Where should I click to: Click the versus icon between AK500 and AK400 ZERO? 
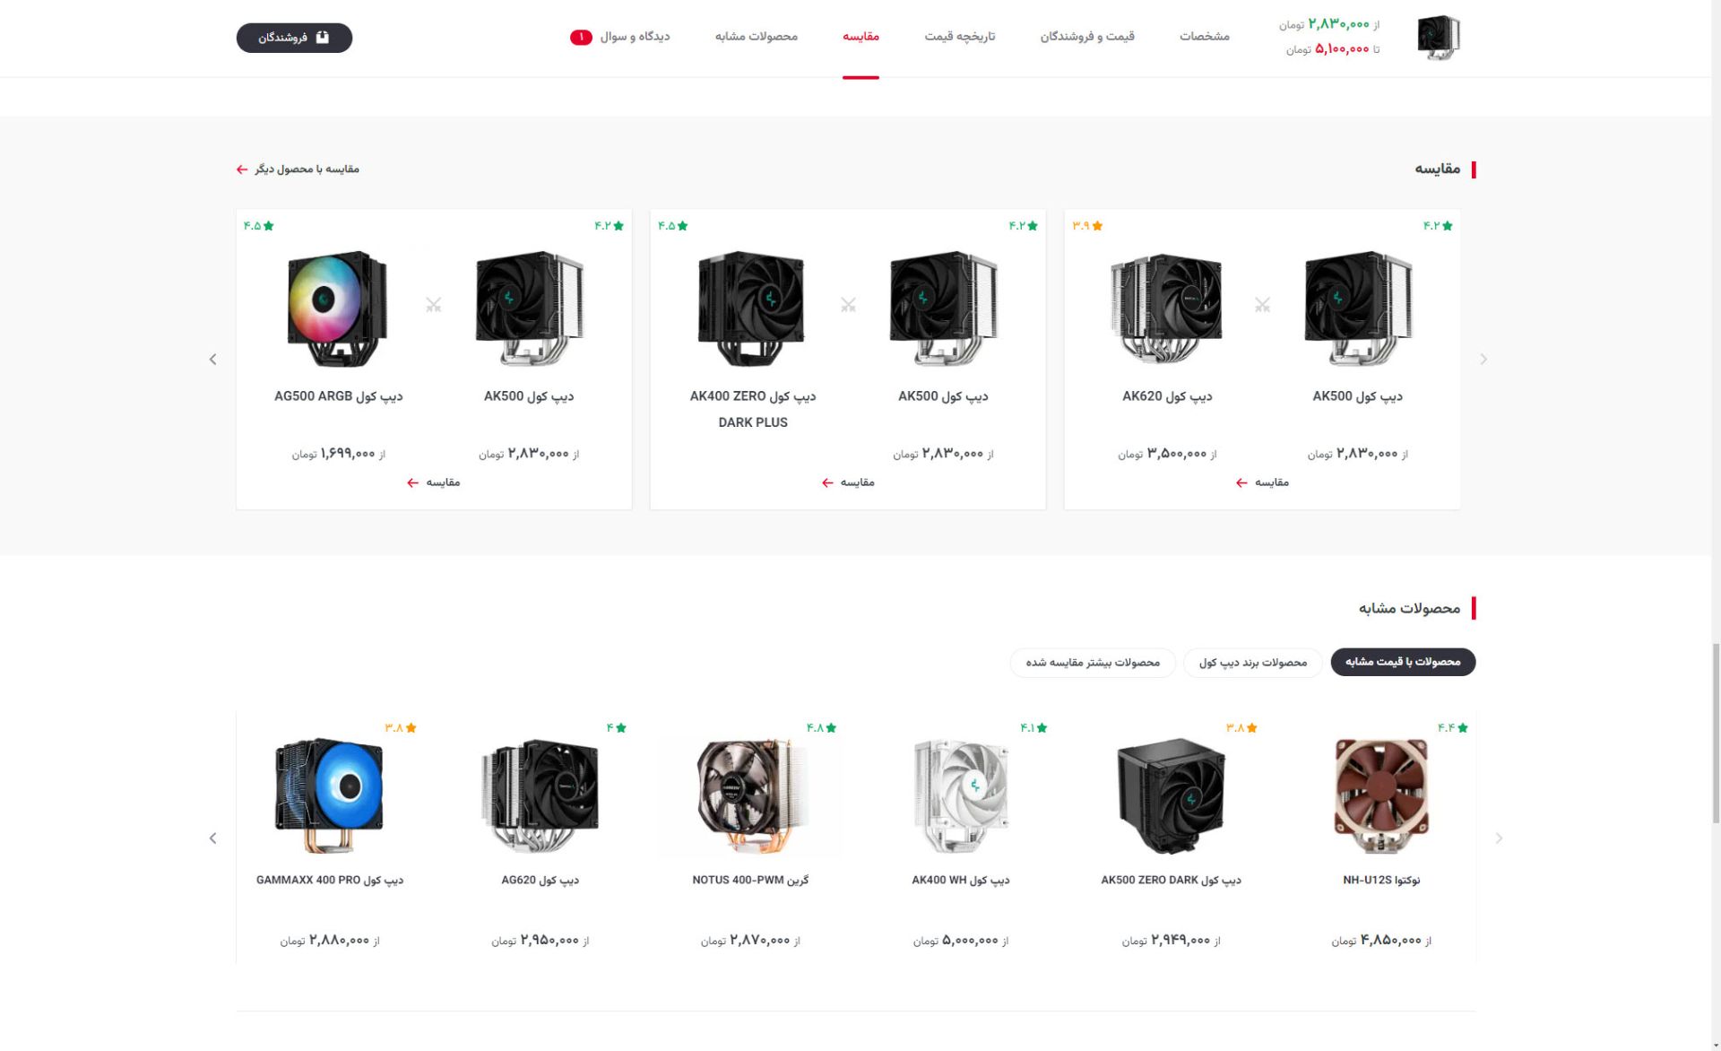click(848, 305)
